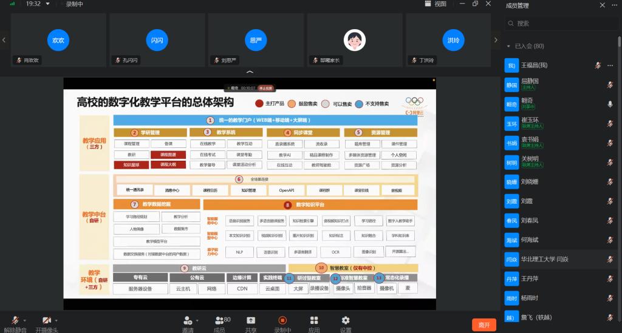Click muted mic icon for 刘春凤
The image size is (622, 333).
610,221
